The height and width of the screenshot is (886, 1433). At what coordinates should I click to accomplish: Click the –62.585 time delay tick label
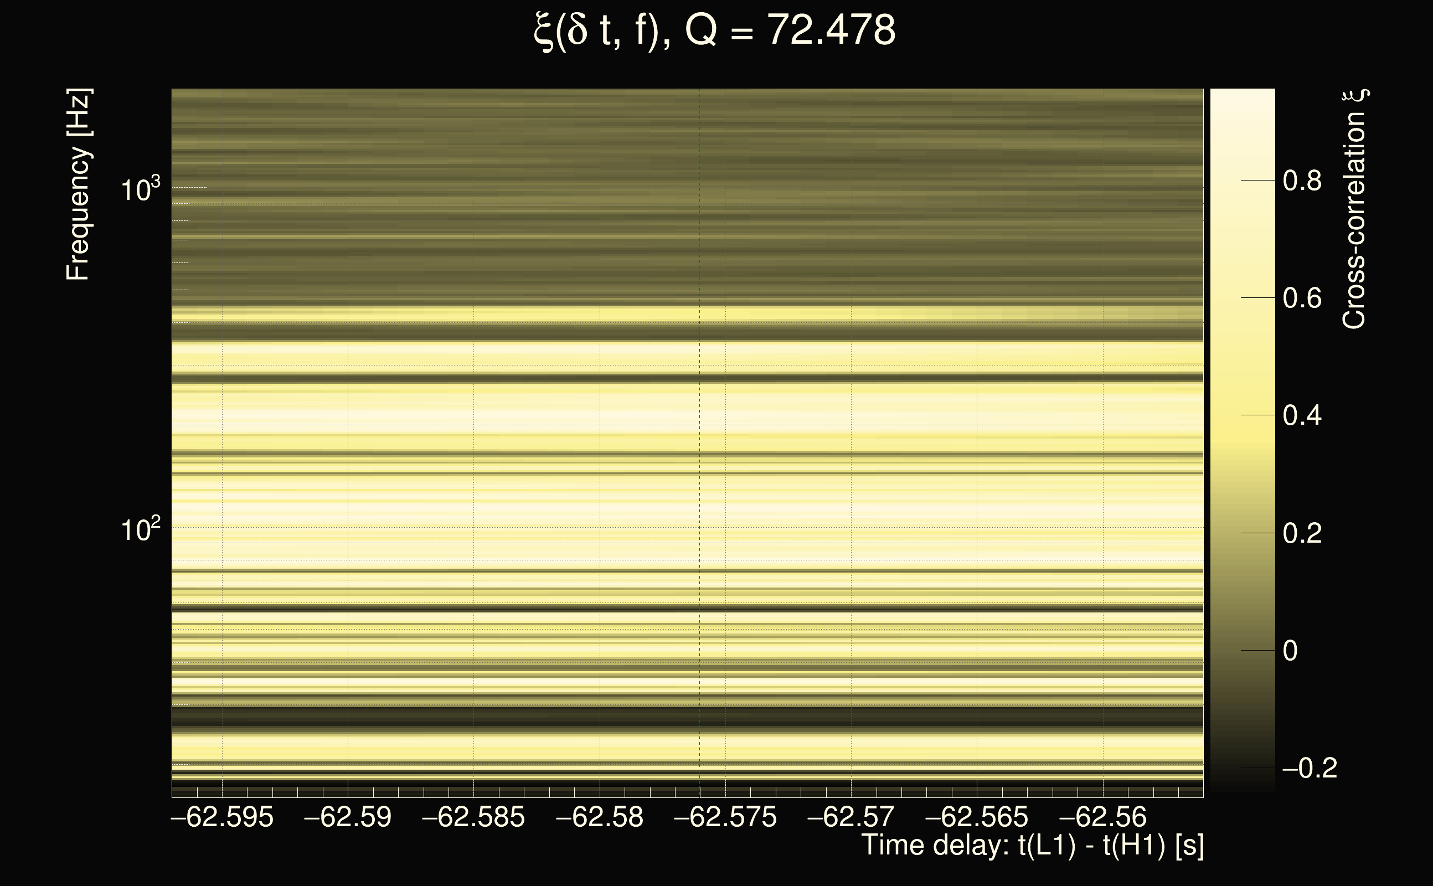click(473, 817)
